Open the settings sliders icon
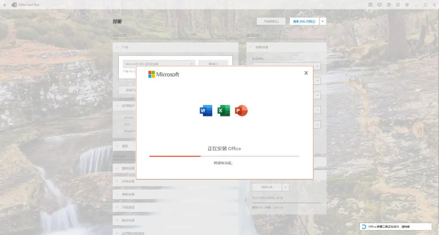 [x=407, y=5]
